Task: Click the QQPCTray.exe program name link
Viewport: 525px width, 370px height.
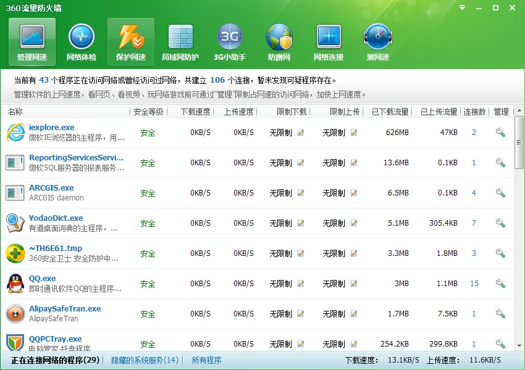Action: coord(55,339)
